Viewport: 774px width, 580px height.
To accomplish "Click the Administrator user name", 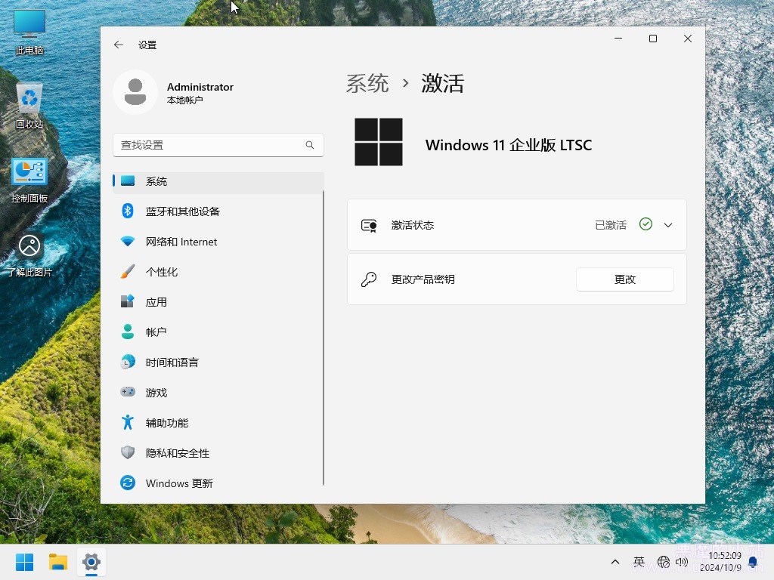I will tap(200, 87).
